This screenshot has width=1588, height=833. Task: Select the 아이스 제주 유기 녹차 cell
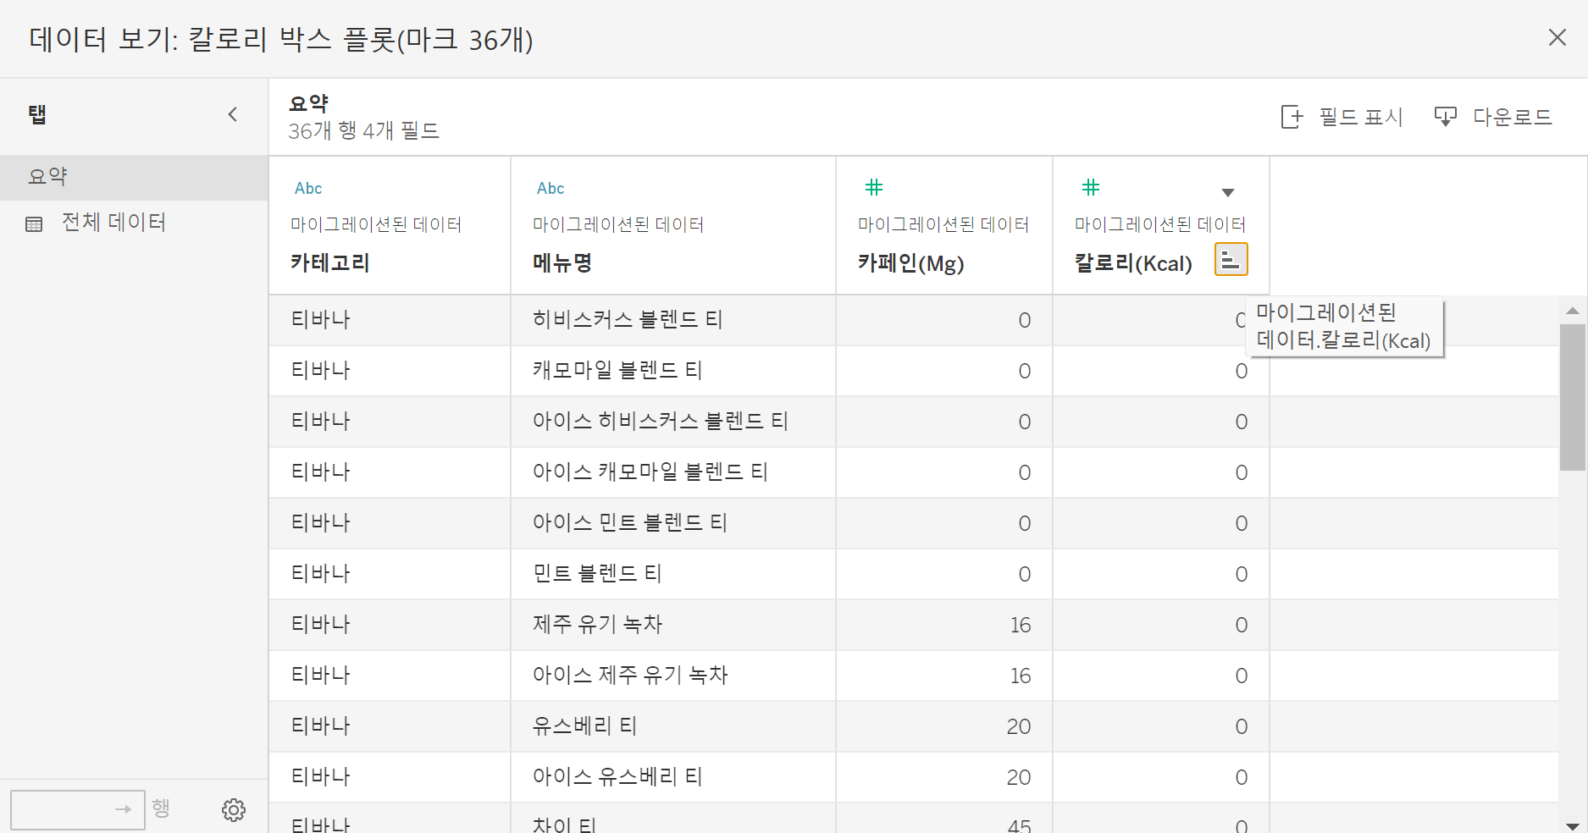673,676
